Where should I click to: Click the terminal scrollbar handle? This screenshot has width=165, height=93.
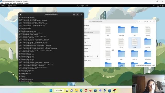click(x=83, y=80)
